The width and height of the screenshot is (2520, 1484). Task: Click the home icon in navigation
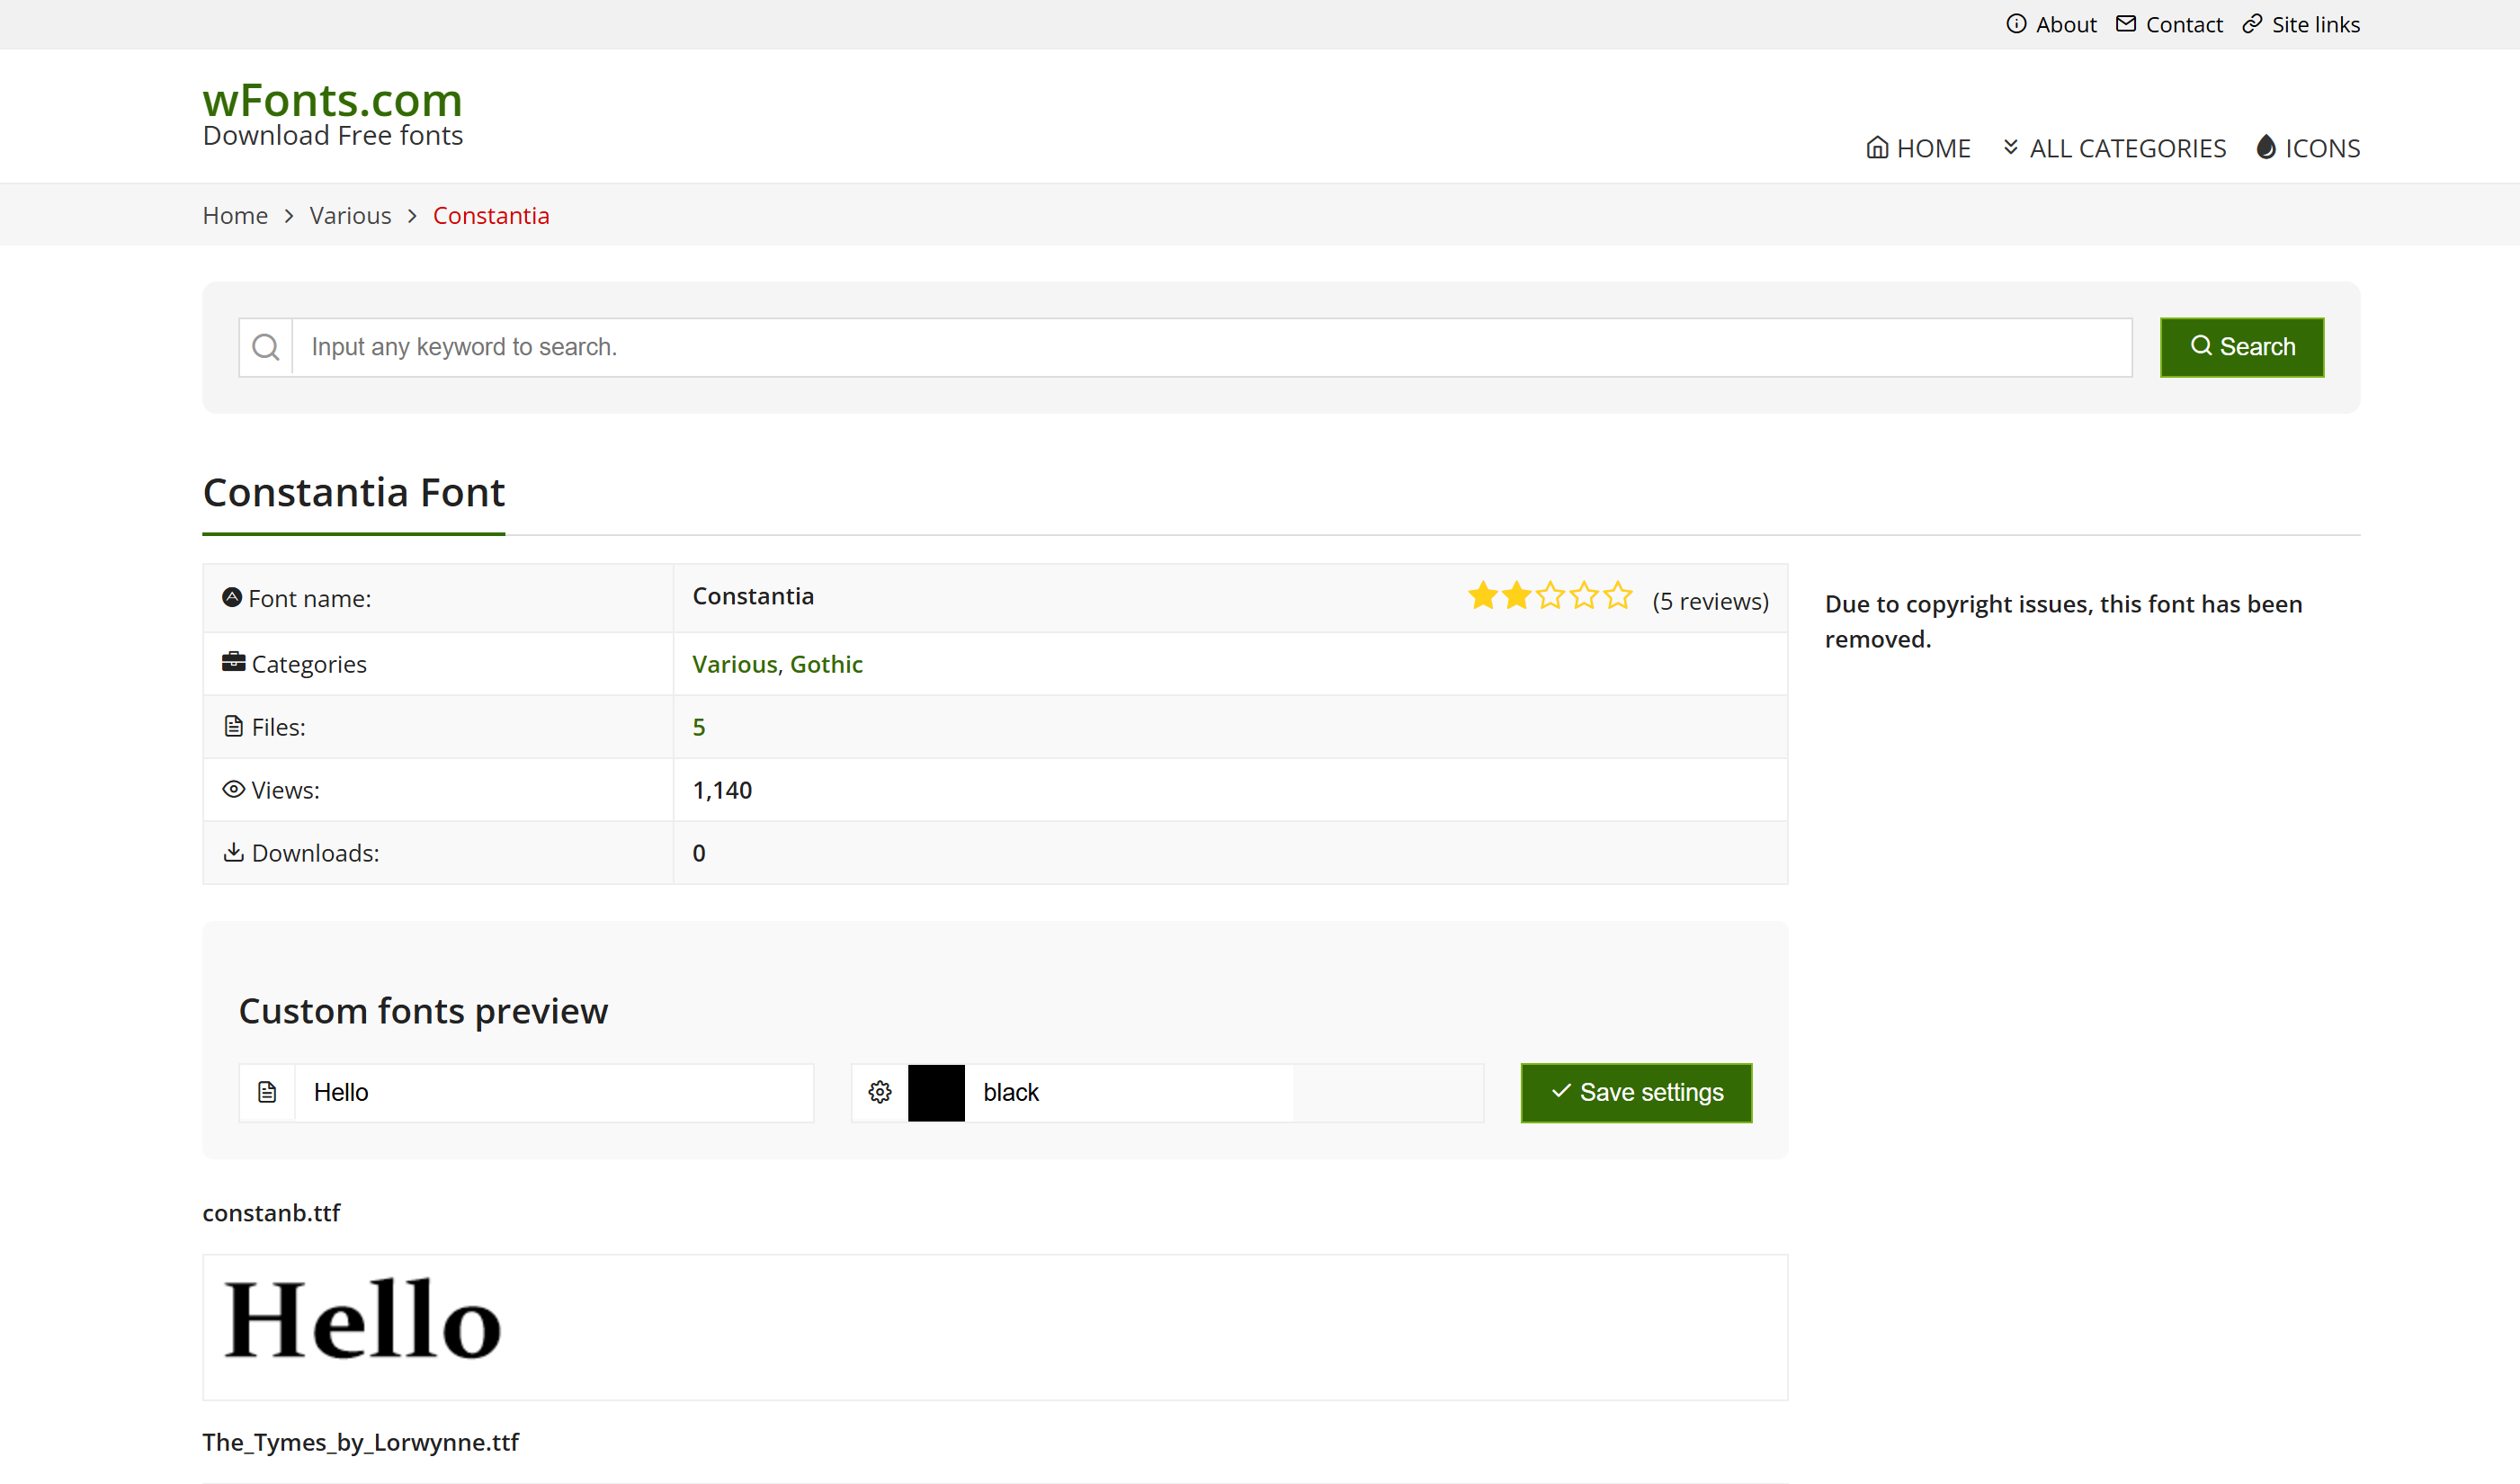[x=1877, y=148]
